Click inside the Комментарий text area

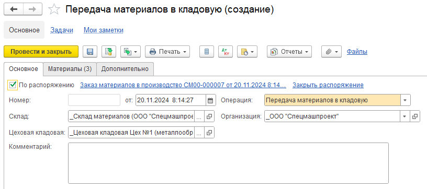tap(228, 163)
